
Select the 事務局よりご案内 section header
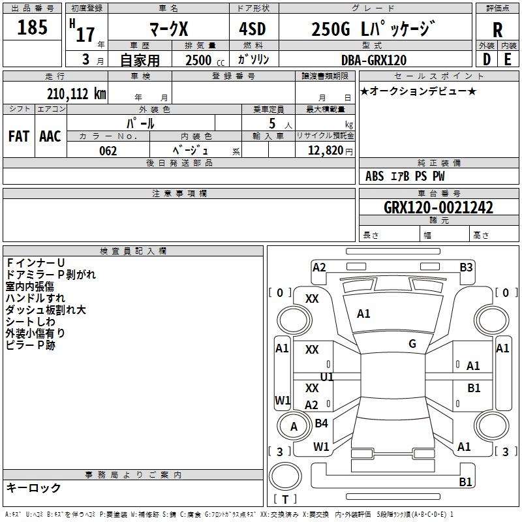click(x=133, y=475)
